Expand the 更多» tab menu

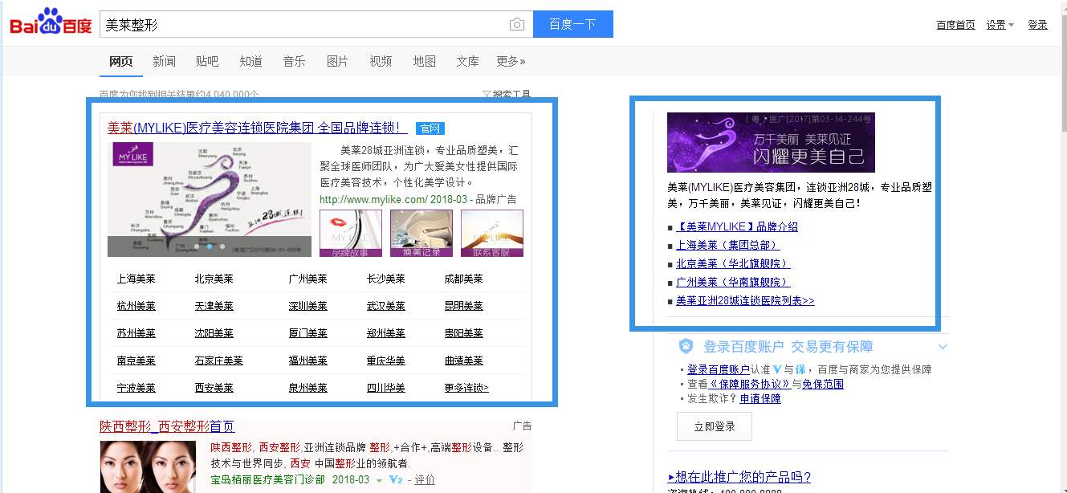[x=511, y=61]
